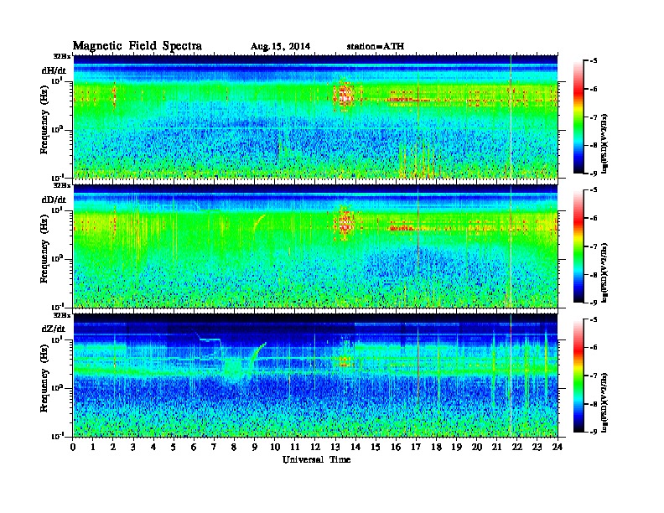
Task: Click the hour '0' tick label
Action: point(73,447)
